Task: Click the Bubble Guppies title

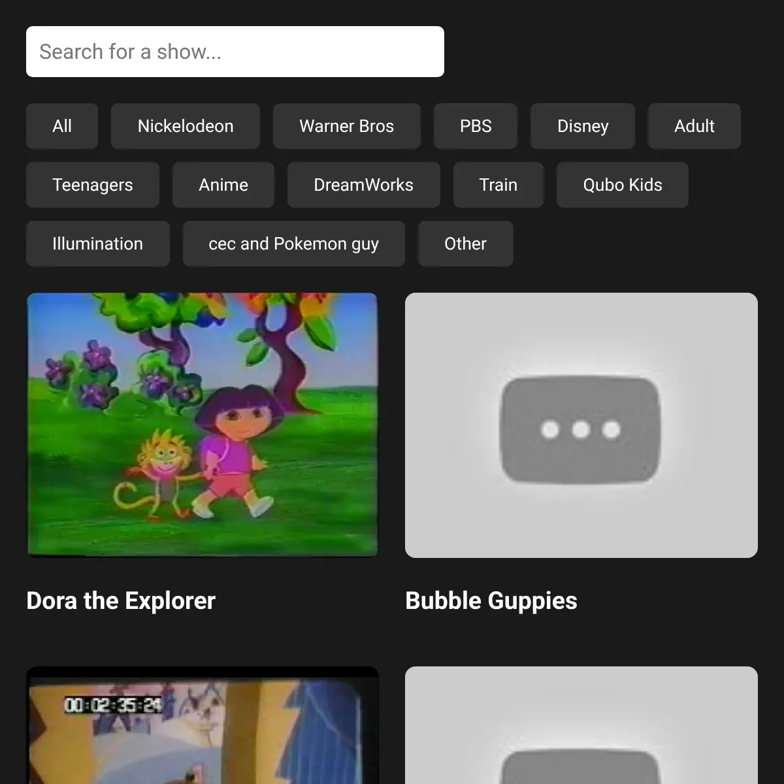Action: 491,601
